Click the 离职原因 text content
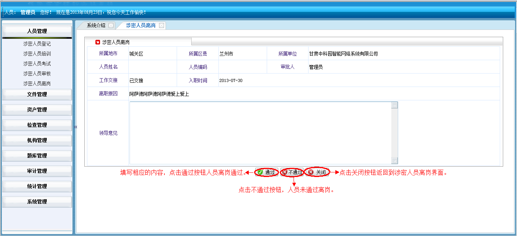The width and height of the screenshot is (517, 236). 159,94
